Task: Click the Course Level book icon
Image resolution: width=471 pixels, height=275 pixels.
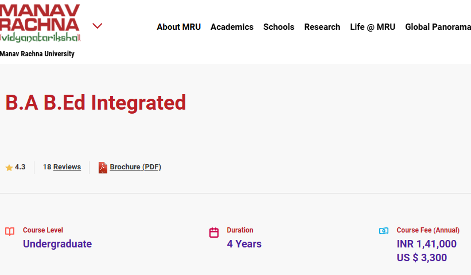Action: click(x=10, y=232)
